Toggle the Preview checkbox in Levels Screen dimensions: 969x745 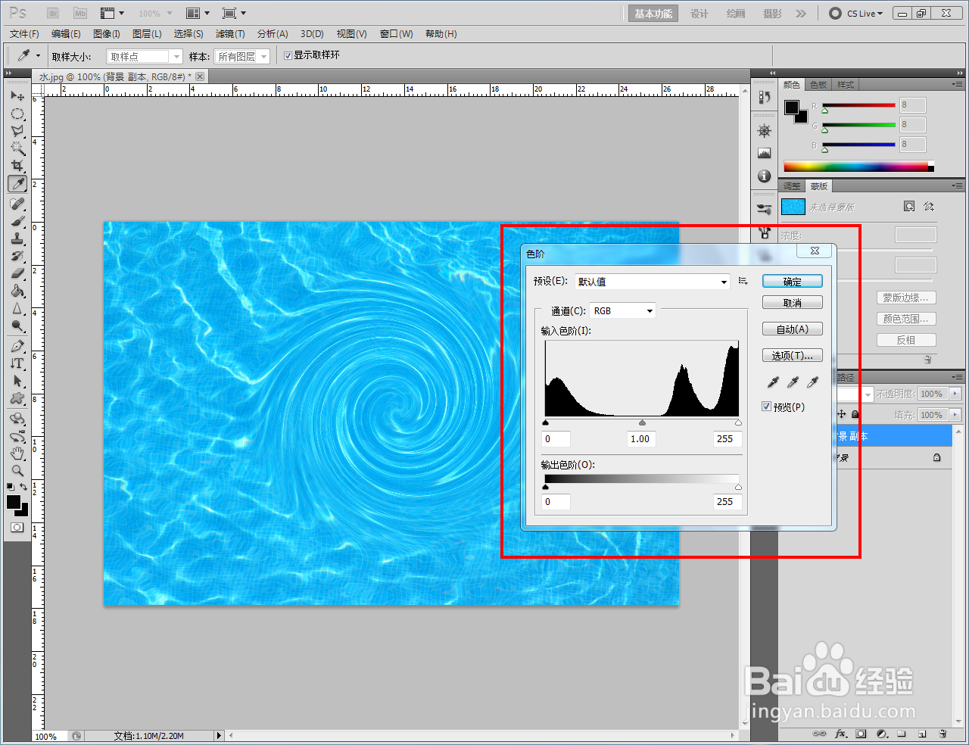pos(766,407)
